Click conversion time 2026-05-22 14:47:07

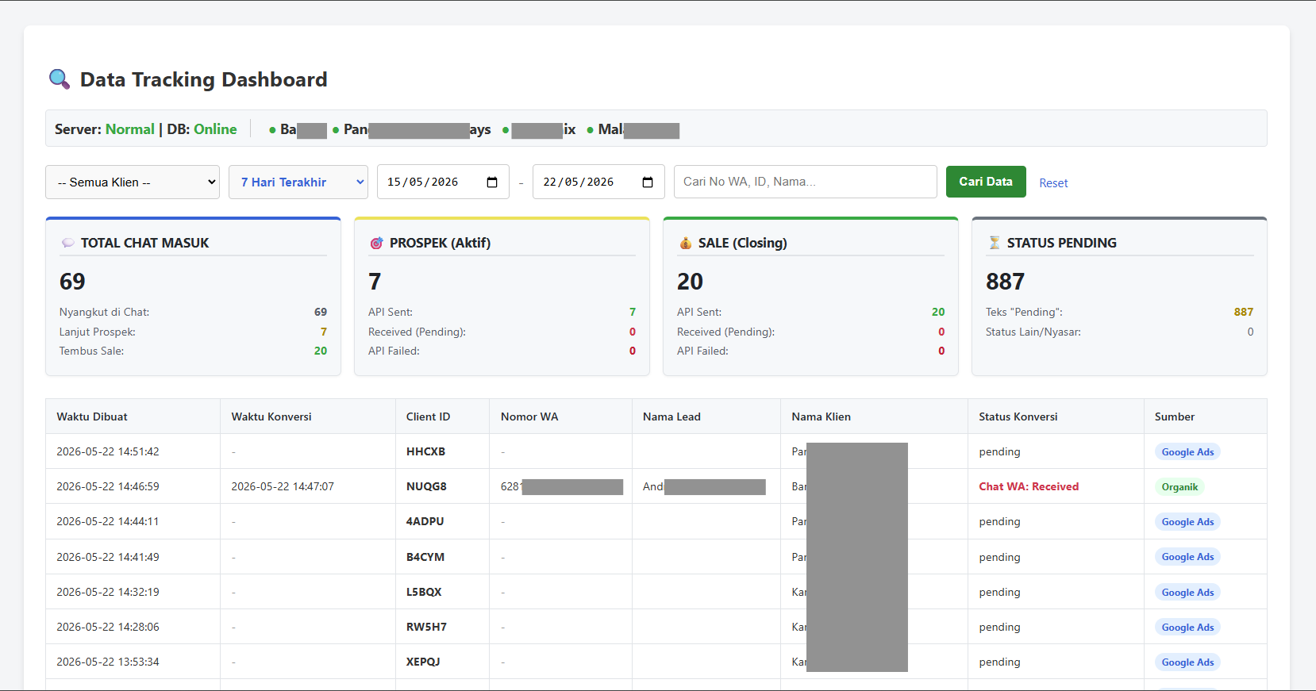(283, 486)
